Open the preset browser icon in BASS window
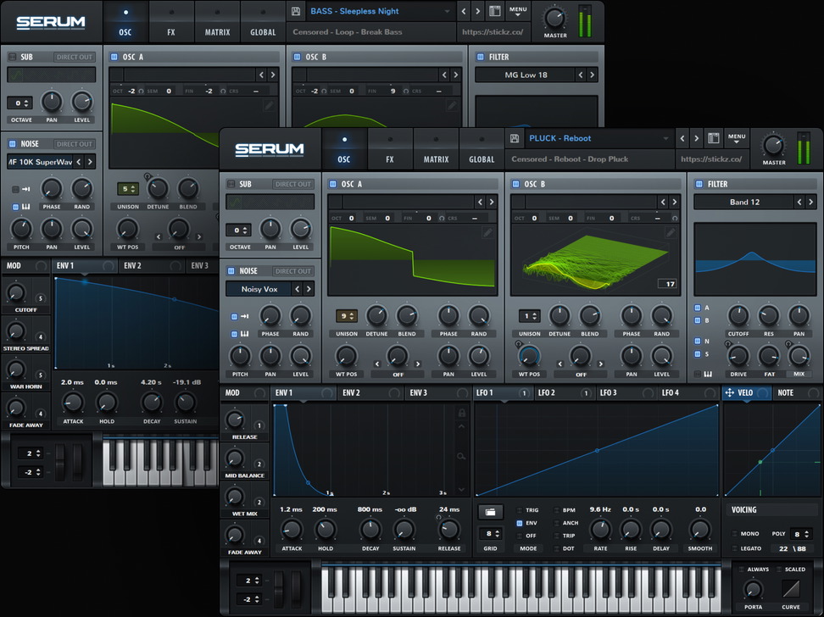This screenshot has height=617, width=824. coord(494,11)
